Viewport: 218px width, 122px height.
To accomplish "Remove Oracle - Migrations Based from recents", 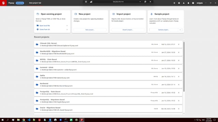I will (x=178, y=109).
